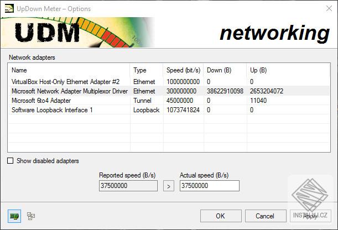338x230 pixels.
Task: Click the Cancel button
Action: (266, 216)
